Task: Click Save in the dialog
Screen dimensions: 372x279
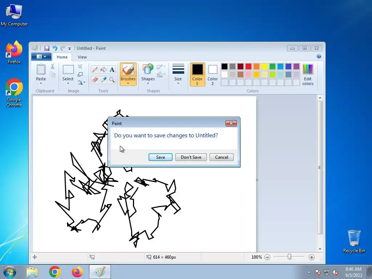Action: click(x=161, y=157)
